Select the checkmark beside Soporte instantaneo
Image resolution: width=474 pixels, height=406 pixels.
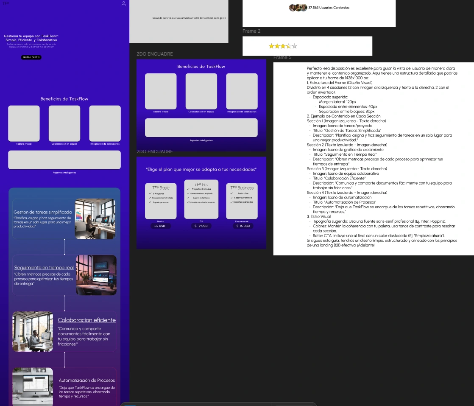tap(188, 198)
